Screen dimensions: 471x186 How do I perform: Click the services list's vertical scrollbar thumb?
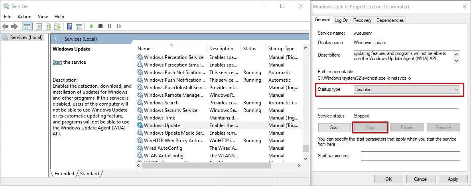(x=306, y=148)
